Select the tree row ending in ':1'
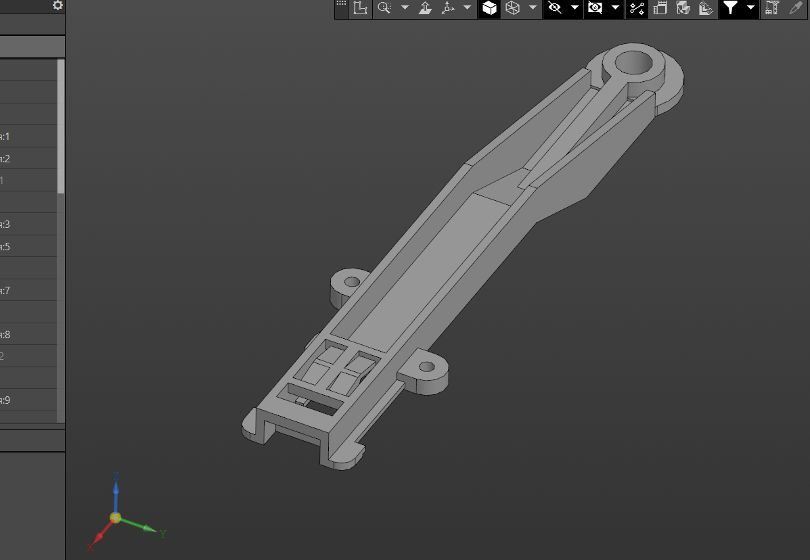Image resolution: width=810 pixels, height=560 pixels. [28, 136]
